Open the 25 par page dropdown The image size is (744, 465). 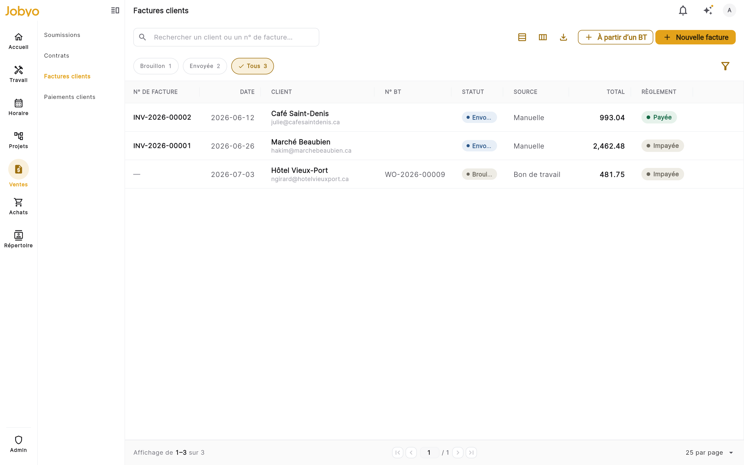pyautogui.click(x=709, y=452)
